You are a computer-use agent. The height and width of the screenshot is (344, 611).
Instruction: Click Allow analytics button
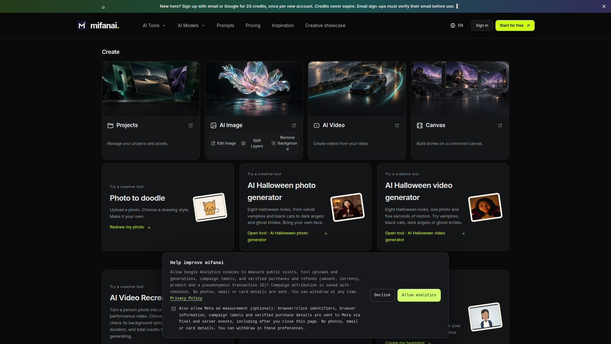point(419,295)
